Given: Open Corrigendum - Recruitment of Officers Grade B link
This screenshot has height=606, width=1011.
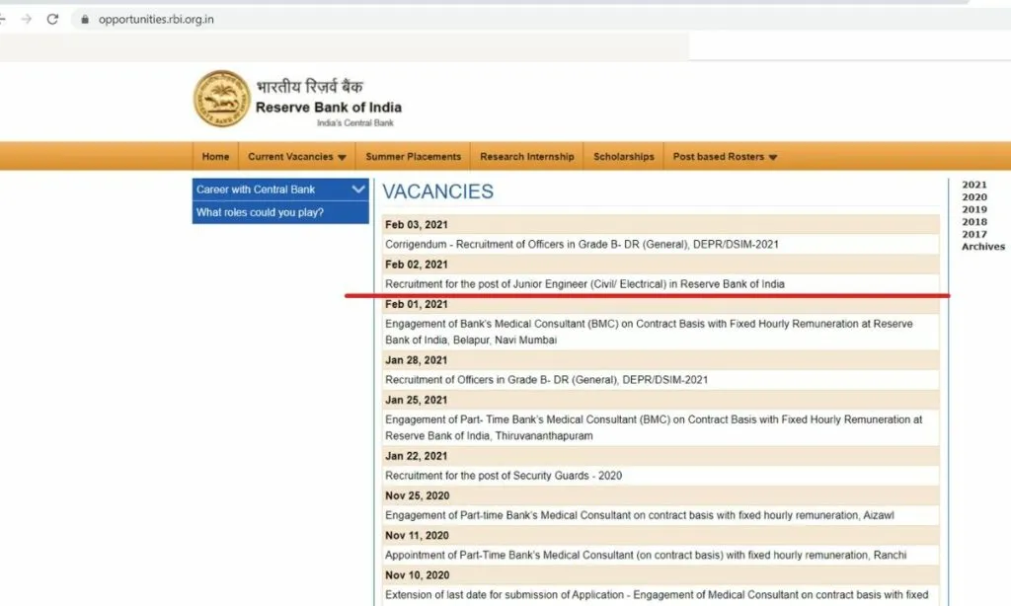Looking at the screenshot, I should 582,245.
